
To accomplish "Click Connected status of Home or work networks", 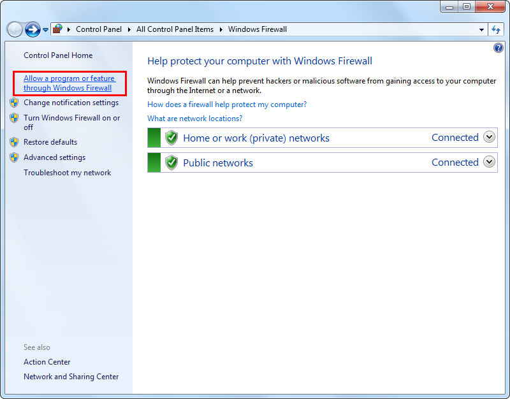I will [x=455, y=138].
